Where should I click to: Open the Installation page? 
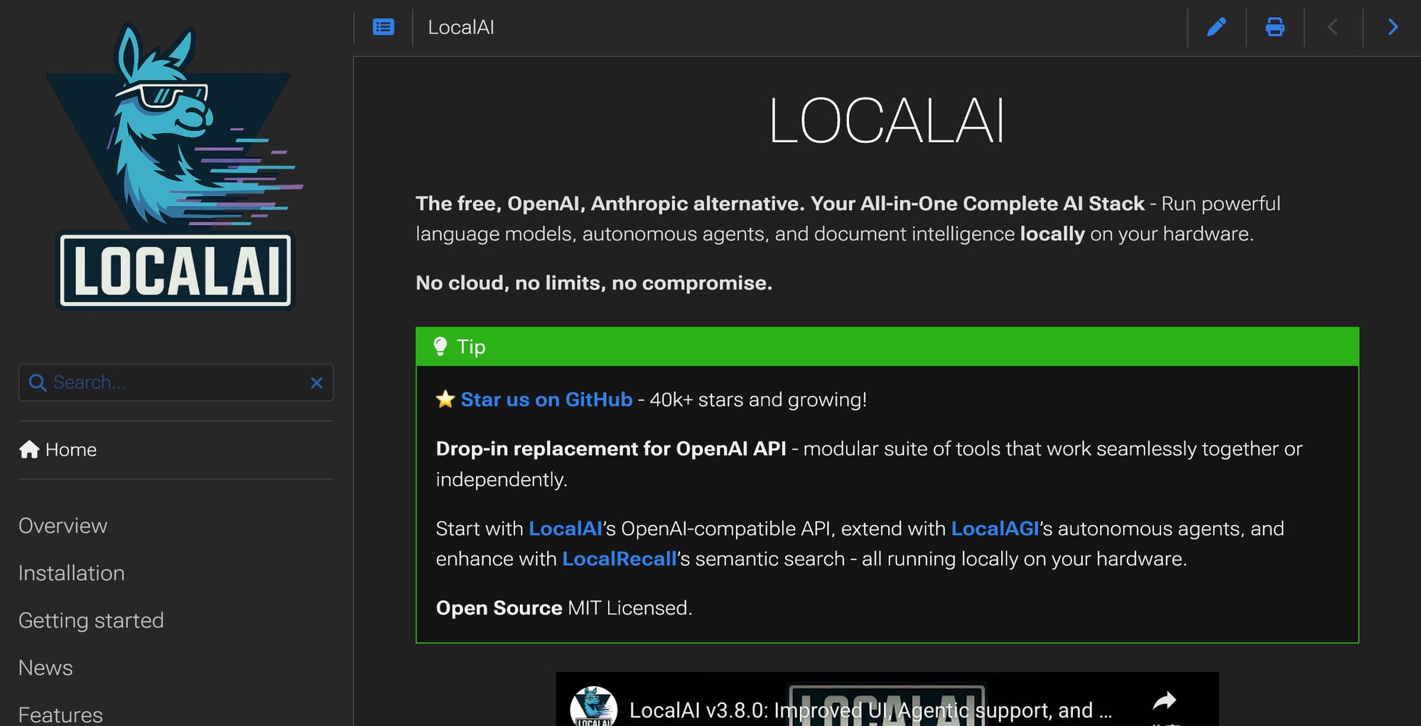(71, 573)
